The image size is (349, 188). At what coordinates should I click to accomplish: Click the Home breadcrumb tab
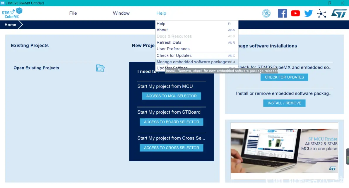point(10,25)
